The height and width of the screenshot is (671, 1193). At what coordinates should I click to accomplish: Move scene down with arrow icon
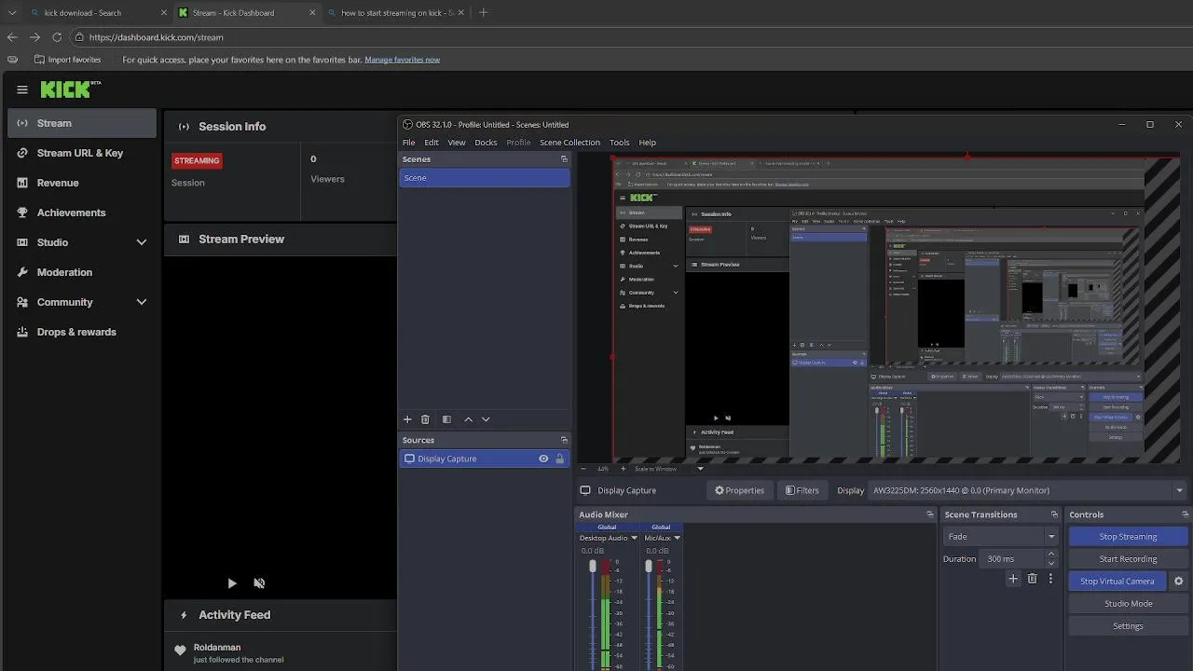pyautogui.click(x=486, y=419)
